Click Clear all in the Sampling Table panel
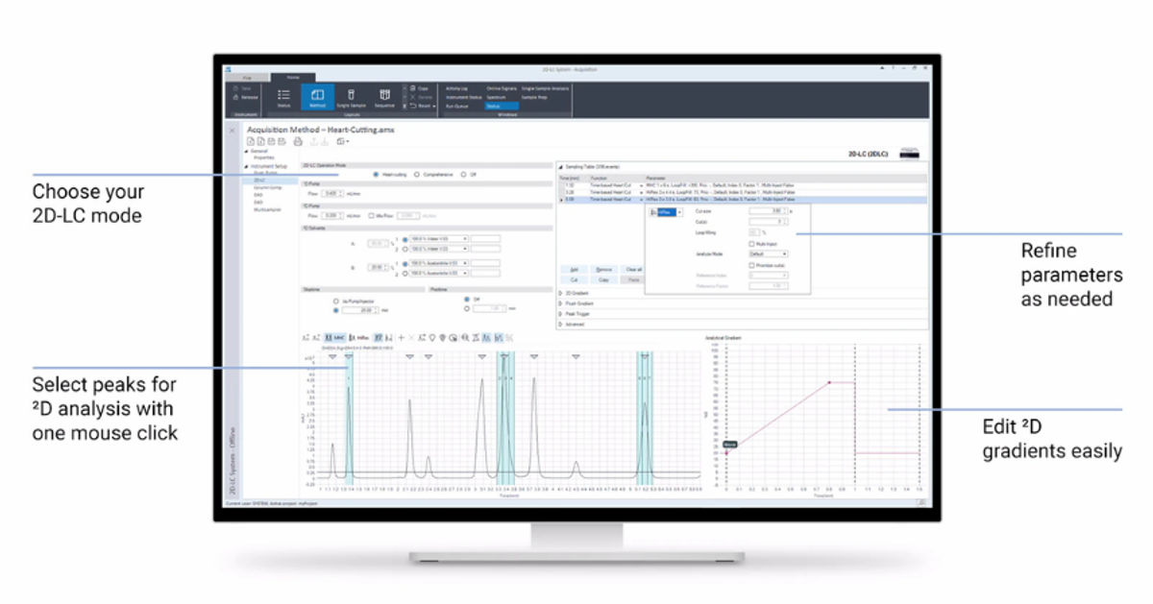 [x=633, y=269]
